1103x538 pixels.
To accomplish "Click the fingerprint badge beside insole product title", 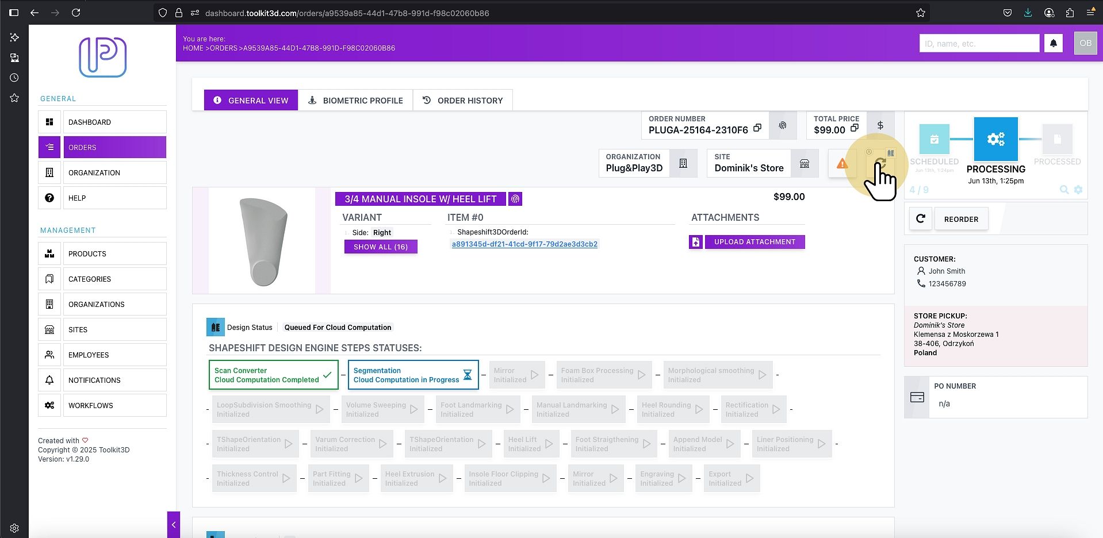I will (515, 199).
